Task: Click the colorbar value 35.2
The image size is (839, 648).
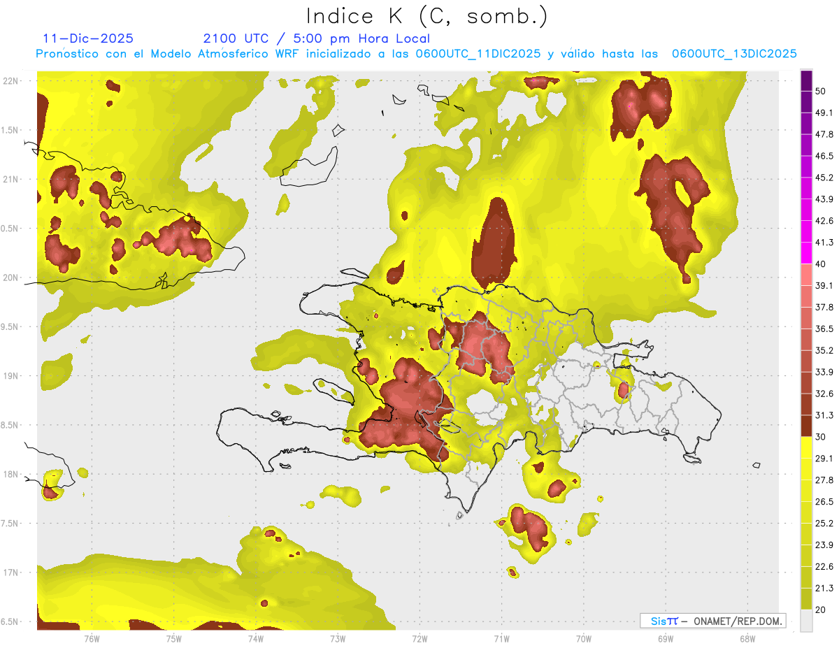Action: point(824,350)
